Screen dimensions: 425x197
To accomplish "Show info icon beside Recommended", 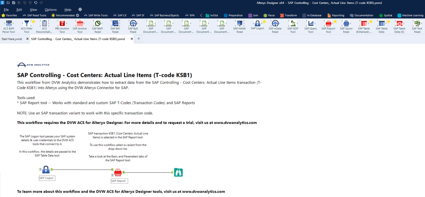I will [77, 15].
